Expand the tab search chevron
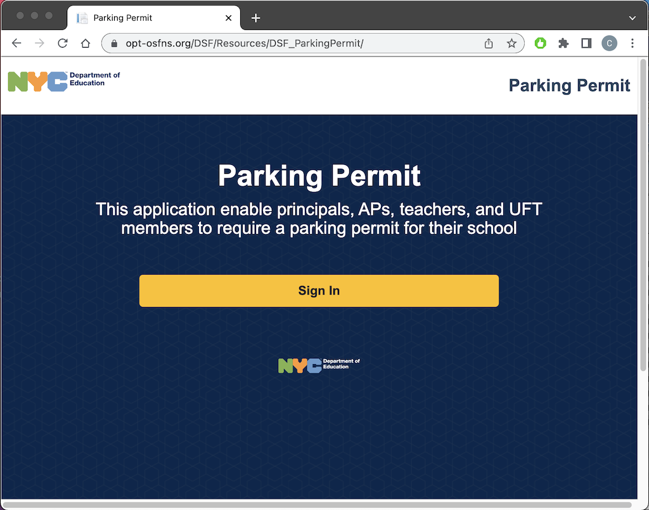The height and width of the screenshot is (510, 649). (x=632, y=18)
